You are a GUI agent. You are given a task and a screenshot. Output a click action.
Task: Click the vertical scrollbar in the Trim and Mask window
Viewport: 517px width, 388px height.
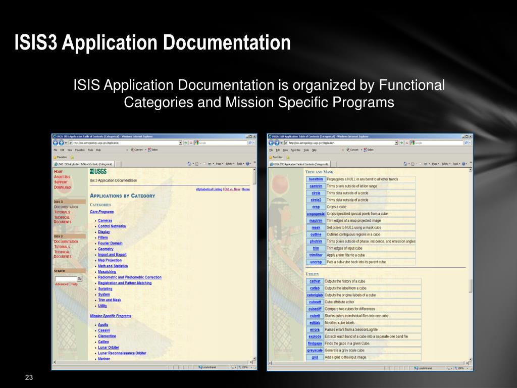tap(471, 285)
